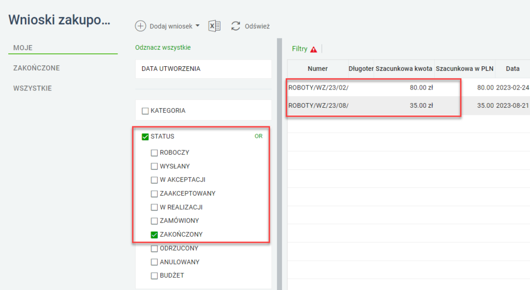
Task: Export list using the Excel icon
Action: tap(214, 26)
